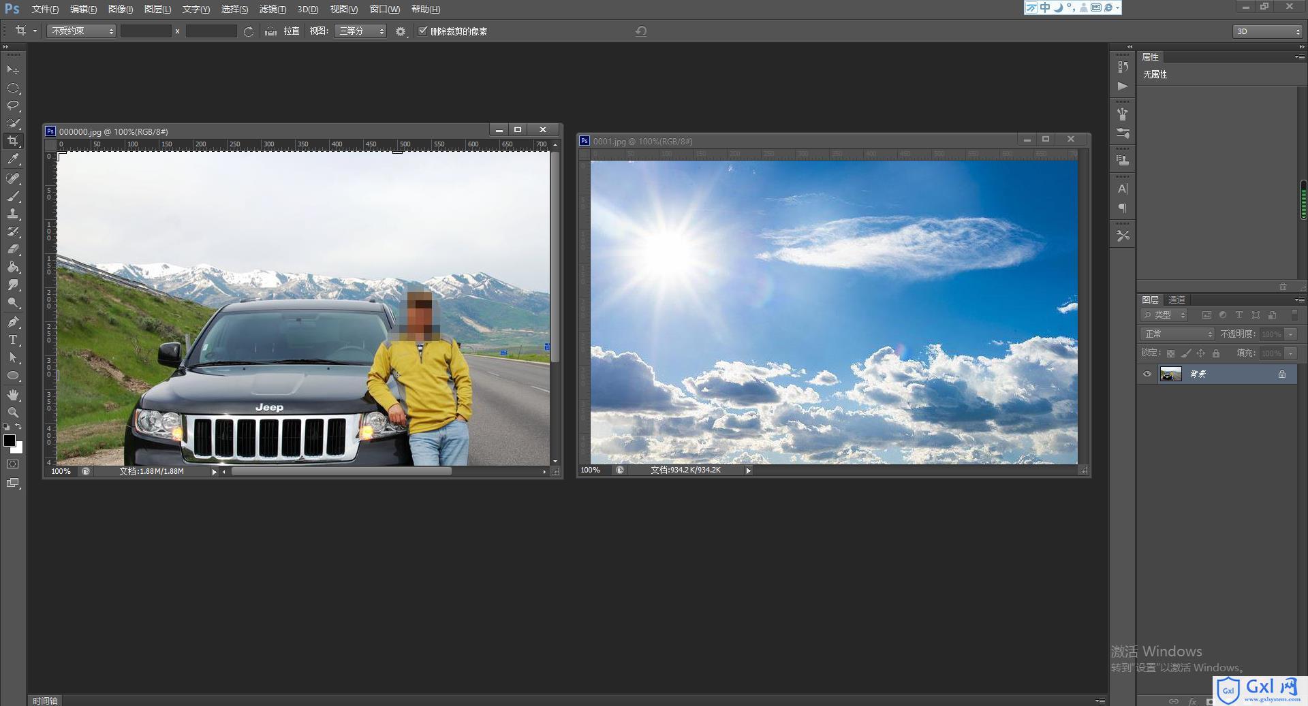
Task: Open the crop tool preset picker arrow
Action: pyautogui.click(x=35, y=31)
